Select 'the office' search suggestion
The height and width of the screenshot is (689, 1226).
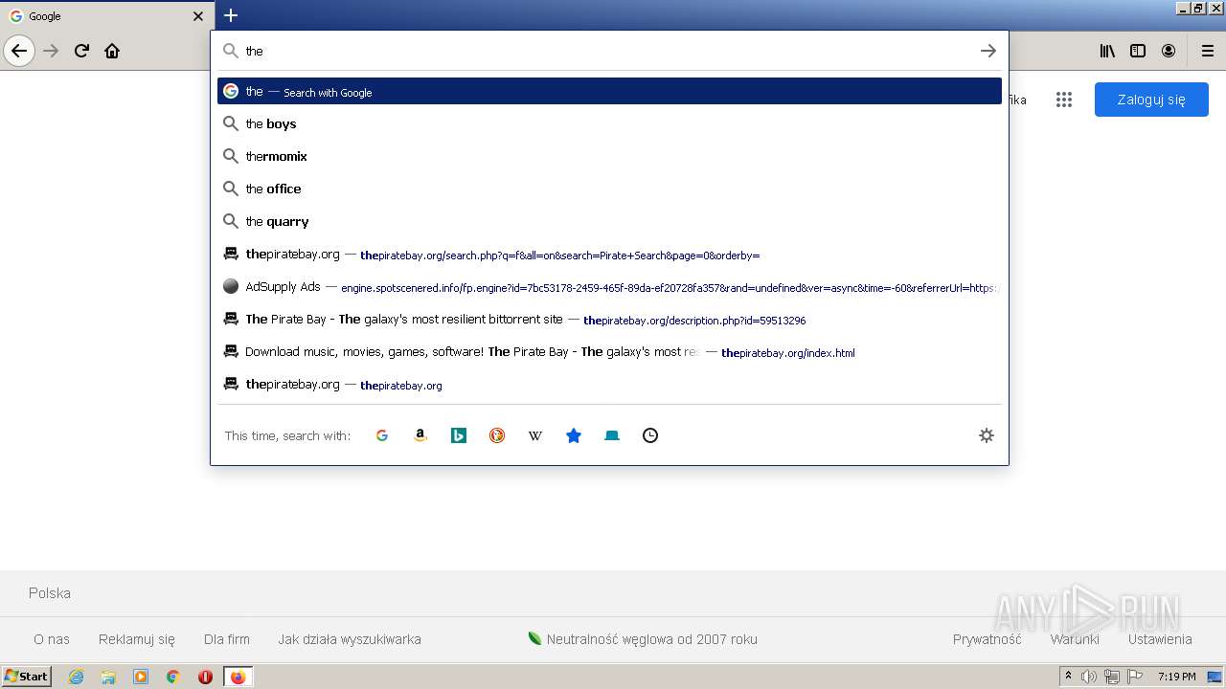[609, 189]
